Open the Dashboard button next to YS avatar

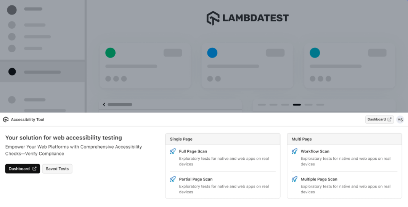(379, 119)
